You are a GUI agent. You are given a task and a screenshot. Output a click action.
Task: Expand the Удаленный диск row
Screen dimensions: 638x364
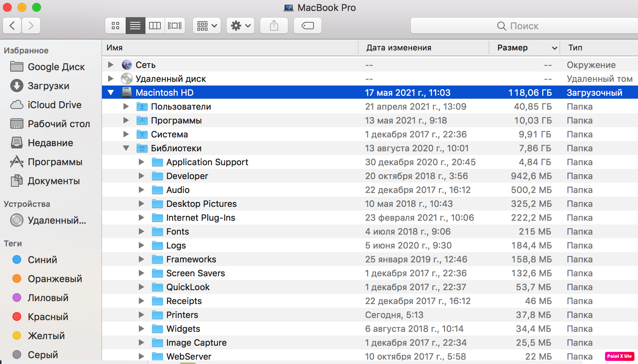click(x=111, y=79)
